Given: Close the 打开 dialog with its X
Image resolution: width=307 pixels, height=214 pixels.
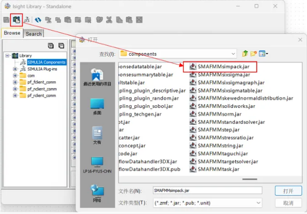Looking at the screenshot, I should [300, 40].
